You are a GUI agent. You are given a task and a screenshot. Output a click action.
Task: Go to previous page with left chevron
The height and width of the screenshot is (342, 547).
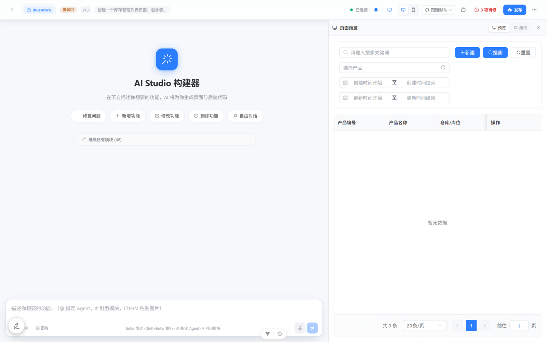(457, 326)
